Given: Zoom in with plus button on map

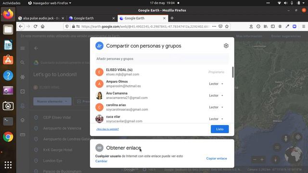Looking at the screenshot, I should click(262, 160).
